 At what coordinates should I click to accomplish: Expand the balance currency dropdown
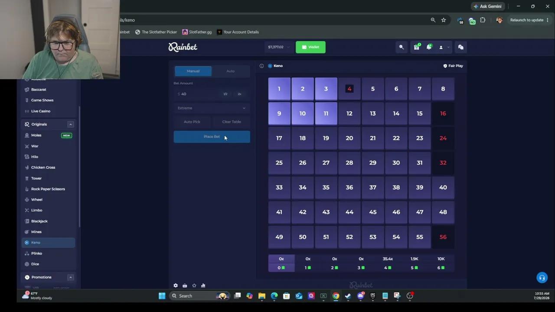click(288, 47)
